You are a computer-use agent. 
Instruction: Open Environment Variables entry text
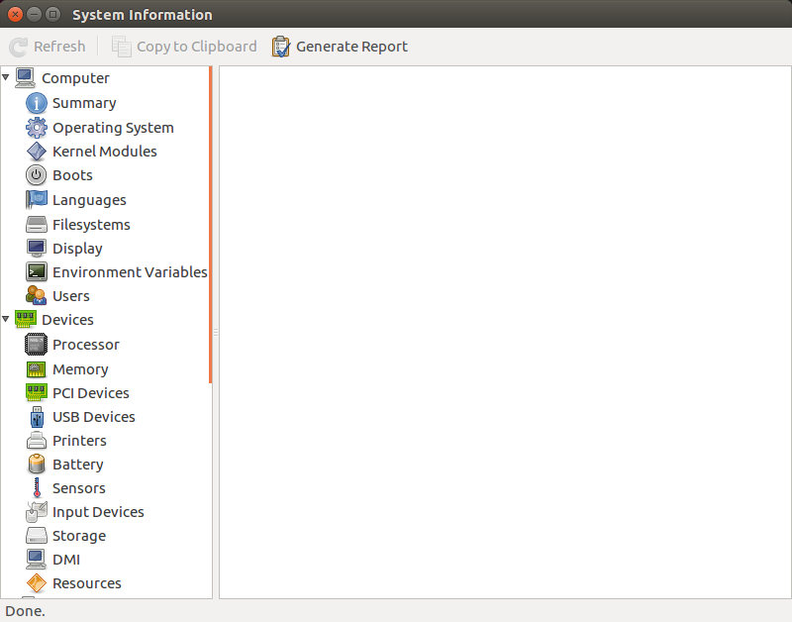pos(130,271)
